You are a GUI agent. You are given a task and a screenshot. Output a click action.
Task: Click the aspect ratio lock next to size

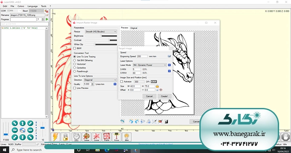click(157, 86)
